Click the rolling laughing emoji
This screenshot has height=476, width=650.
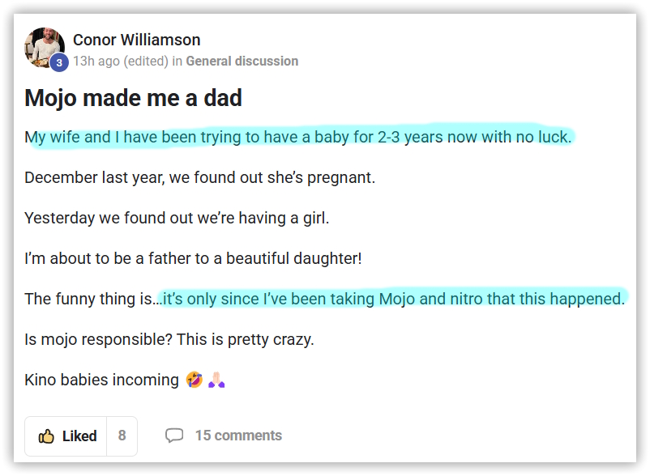[194, 380]
